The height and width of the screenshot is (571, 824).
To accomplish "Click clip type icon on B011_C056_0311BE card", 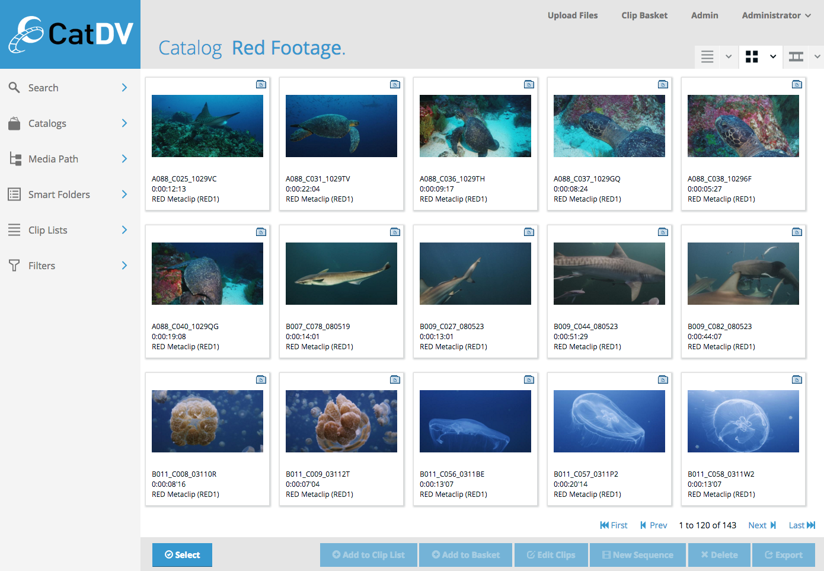I will (x=529, y=380).
